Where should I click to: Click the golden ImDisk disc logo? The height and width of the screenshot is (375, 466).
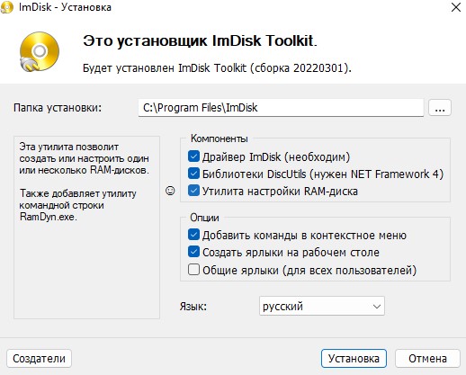40,51
